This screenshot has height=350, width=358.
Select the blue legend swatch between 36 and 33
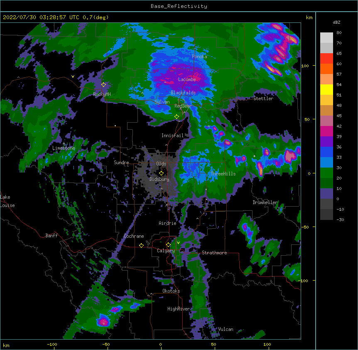[326, 152]
